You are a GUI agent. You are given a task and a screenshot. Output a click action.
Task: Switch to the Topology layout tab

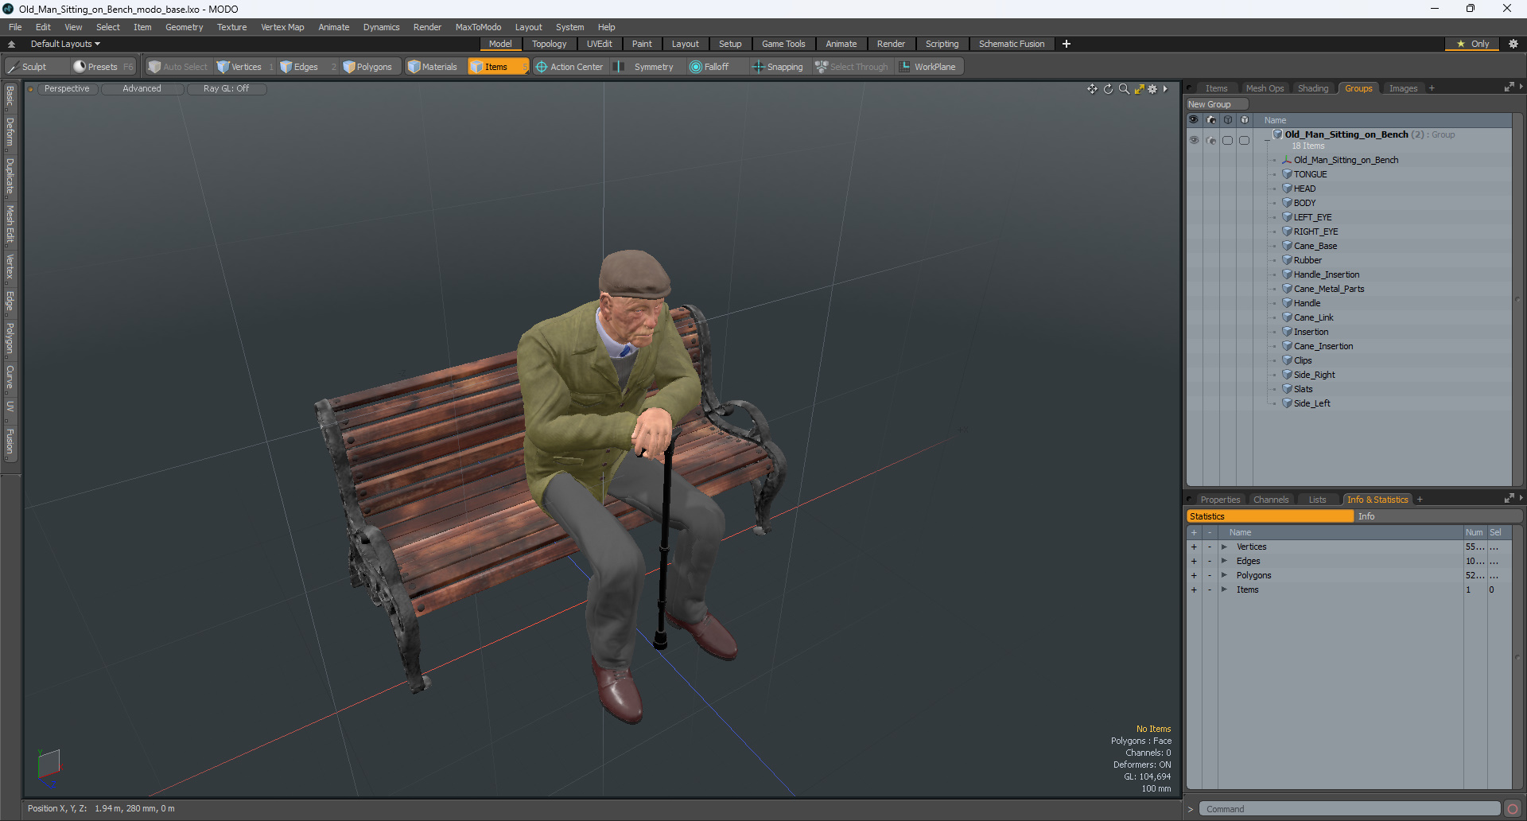(550, 44)
